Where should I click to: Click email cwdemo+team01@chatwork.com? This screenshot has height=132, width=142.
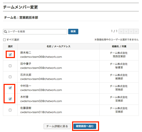coord(41,112)
